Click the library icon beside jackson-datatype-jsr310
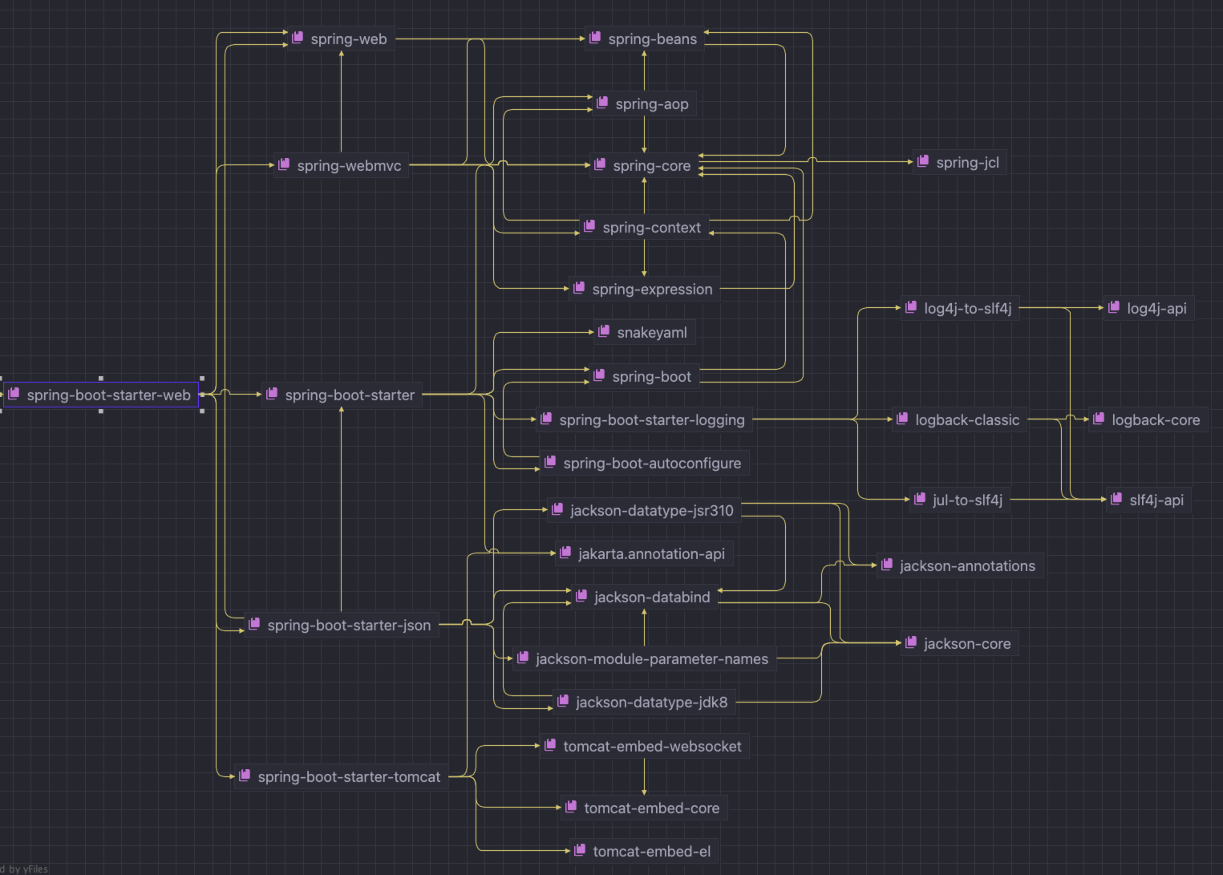 point(557,509)
